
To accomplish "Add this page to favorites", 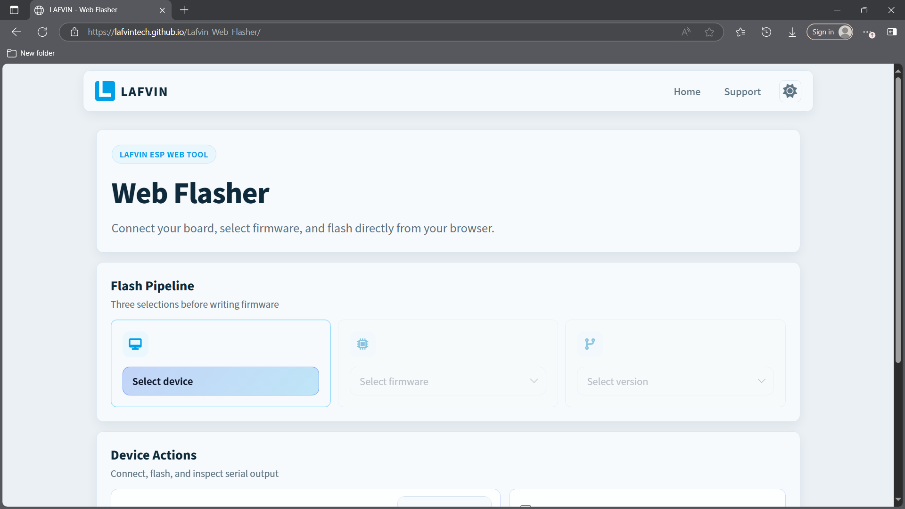I will point(709,32).
